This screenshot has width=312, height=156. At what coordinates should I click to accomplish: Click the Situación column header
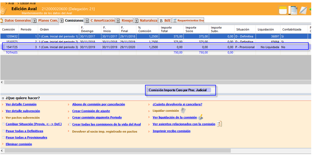pyautogui.click(x=245, y=29)
